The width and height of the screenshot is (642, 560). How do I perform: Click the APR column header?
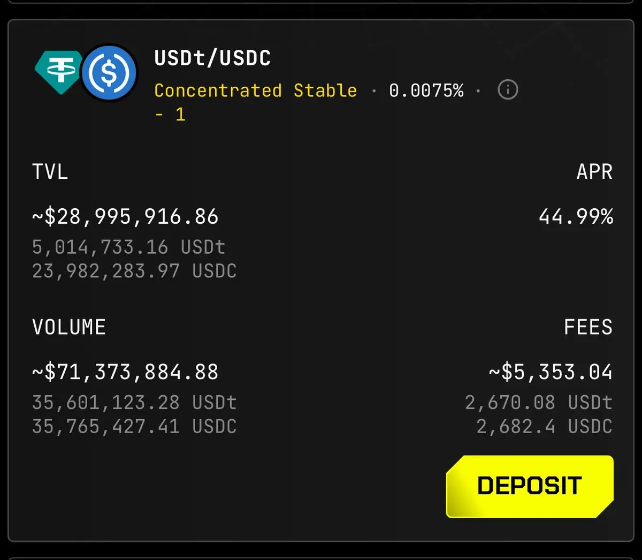pos(594,172)
